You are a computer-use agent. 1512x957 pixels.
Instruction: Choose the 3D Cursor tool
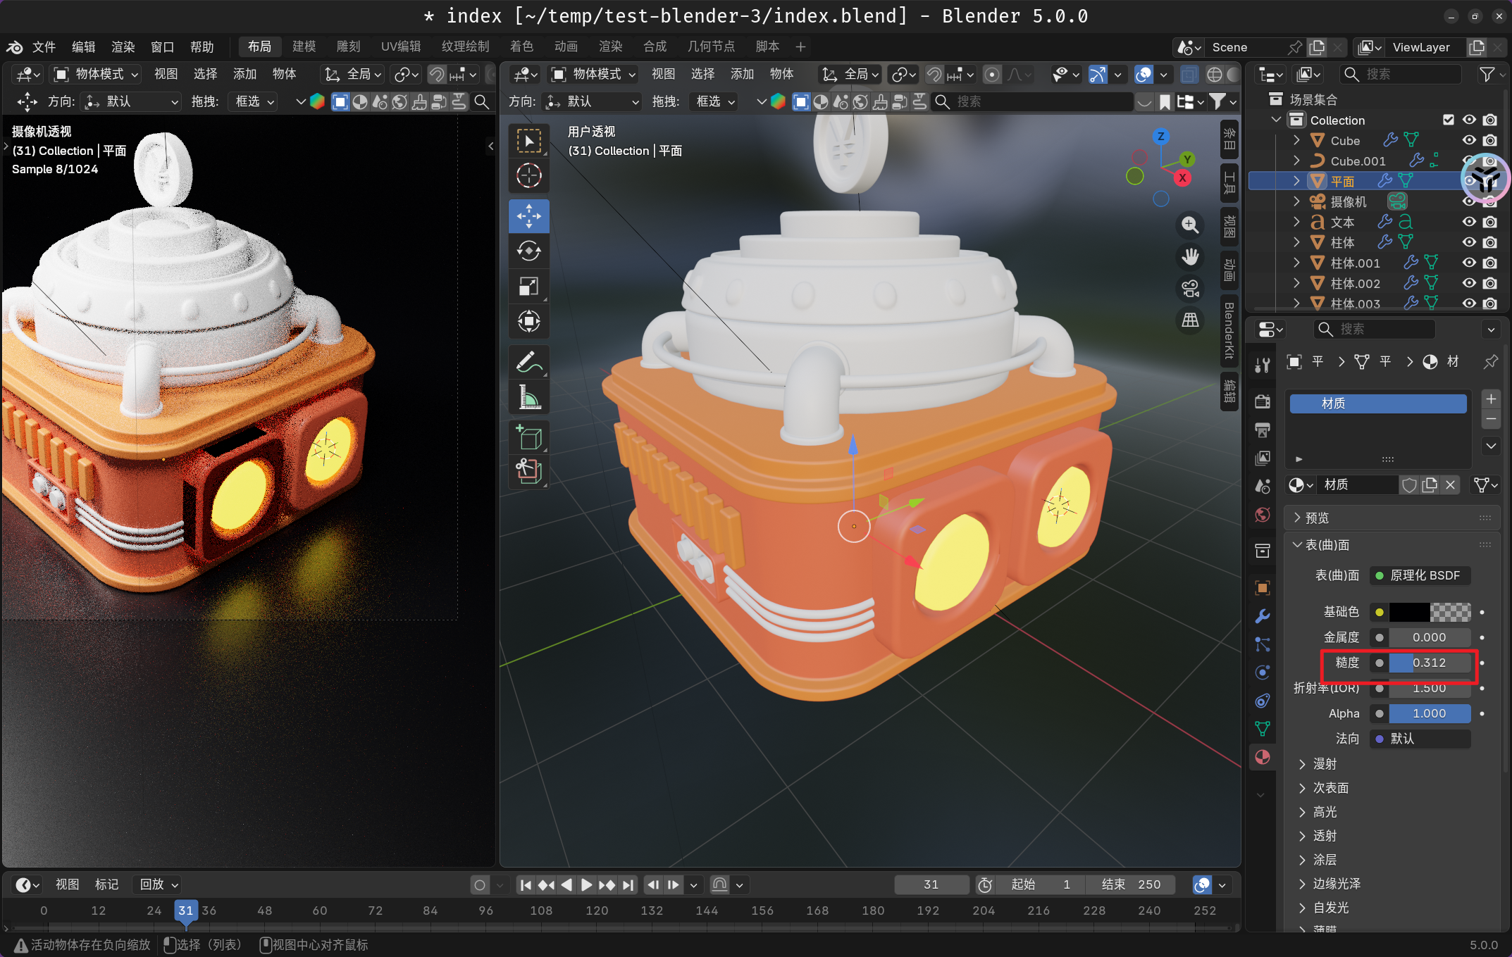click(528, 175)
